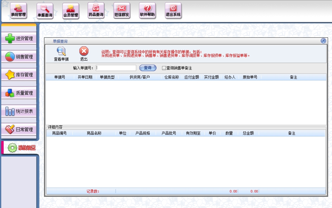Click the 短信群发 bulk SMS icon
Screen dimensions: 332x208
coord(122,11)
